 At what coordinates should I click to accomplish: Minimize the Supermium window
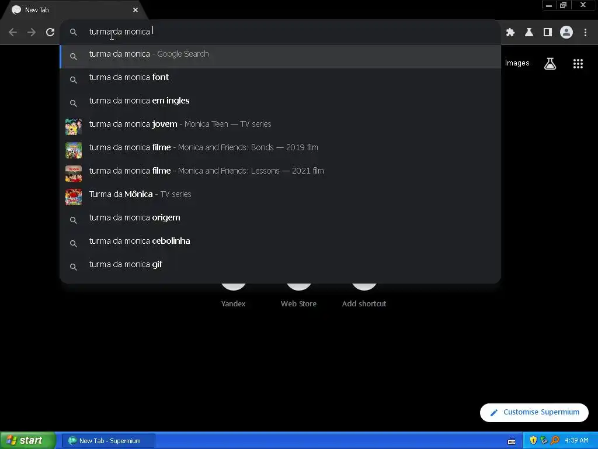(x=549, y=5)
